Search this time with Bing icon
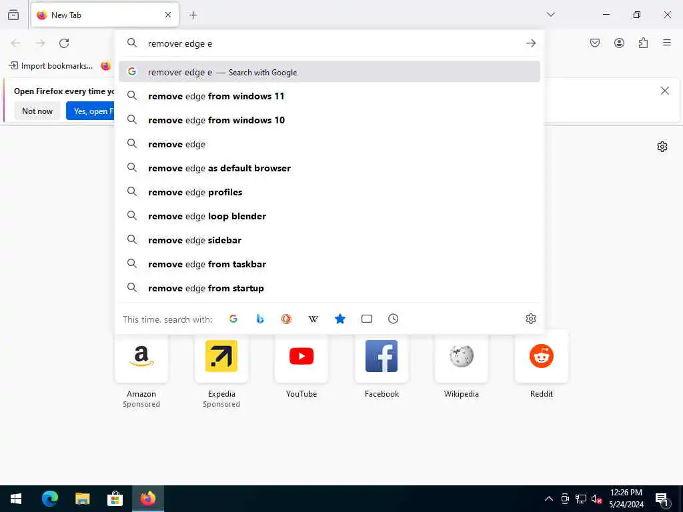 click(260, 319)
